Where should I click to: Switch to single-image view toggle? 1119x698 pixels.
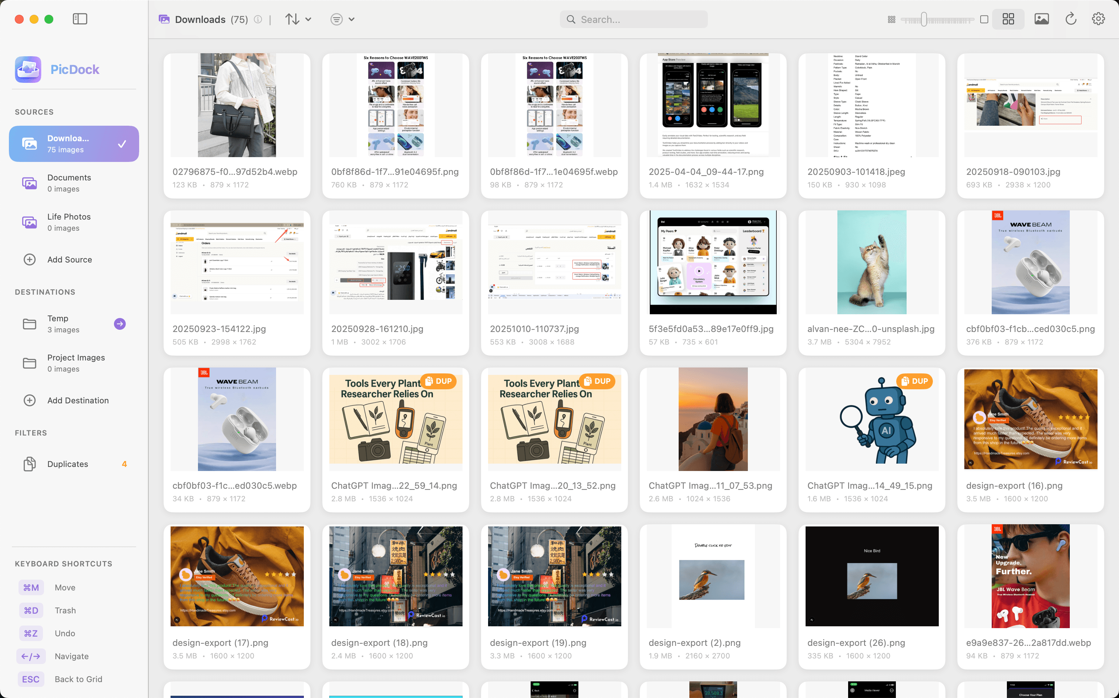tap(985, 19)
